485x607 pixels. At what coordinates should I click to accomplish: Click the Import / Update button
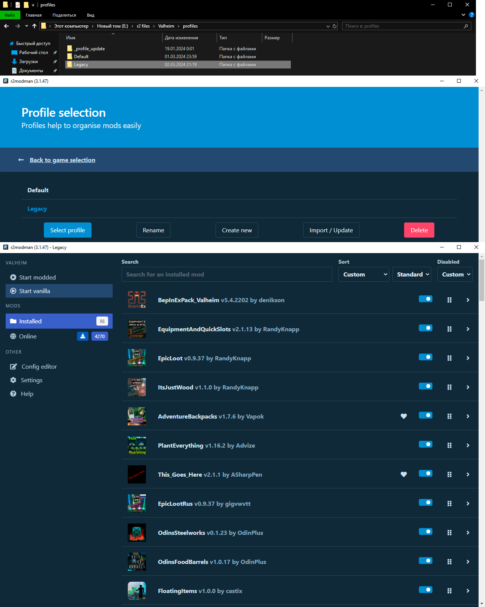pyautogui.click(x=331, y=230)
